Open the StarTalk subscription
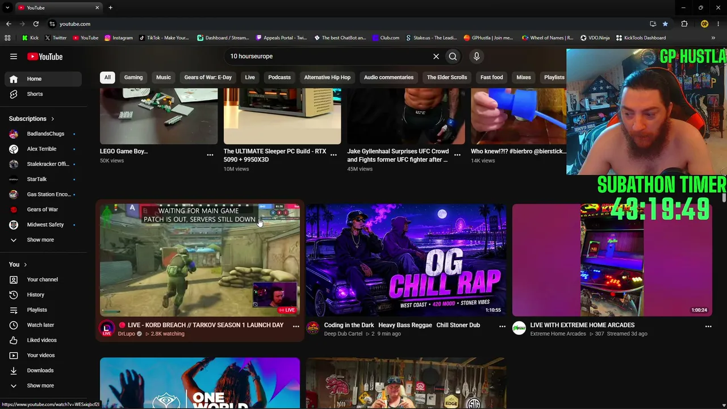Viewport: 727px width, 409px height. [x=43, y=180]
